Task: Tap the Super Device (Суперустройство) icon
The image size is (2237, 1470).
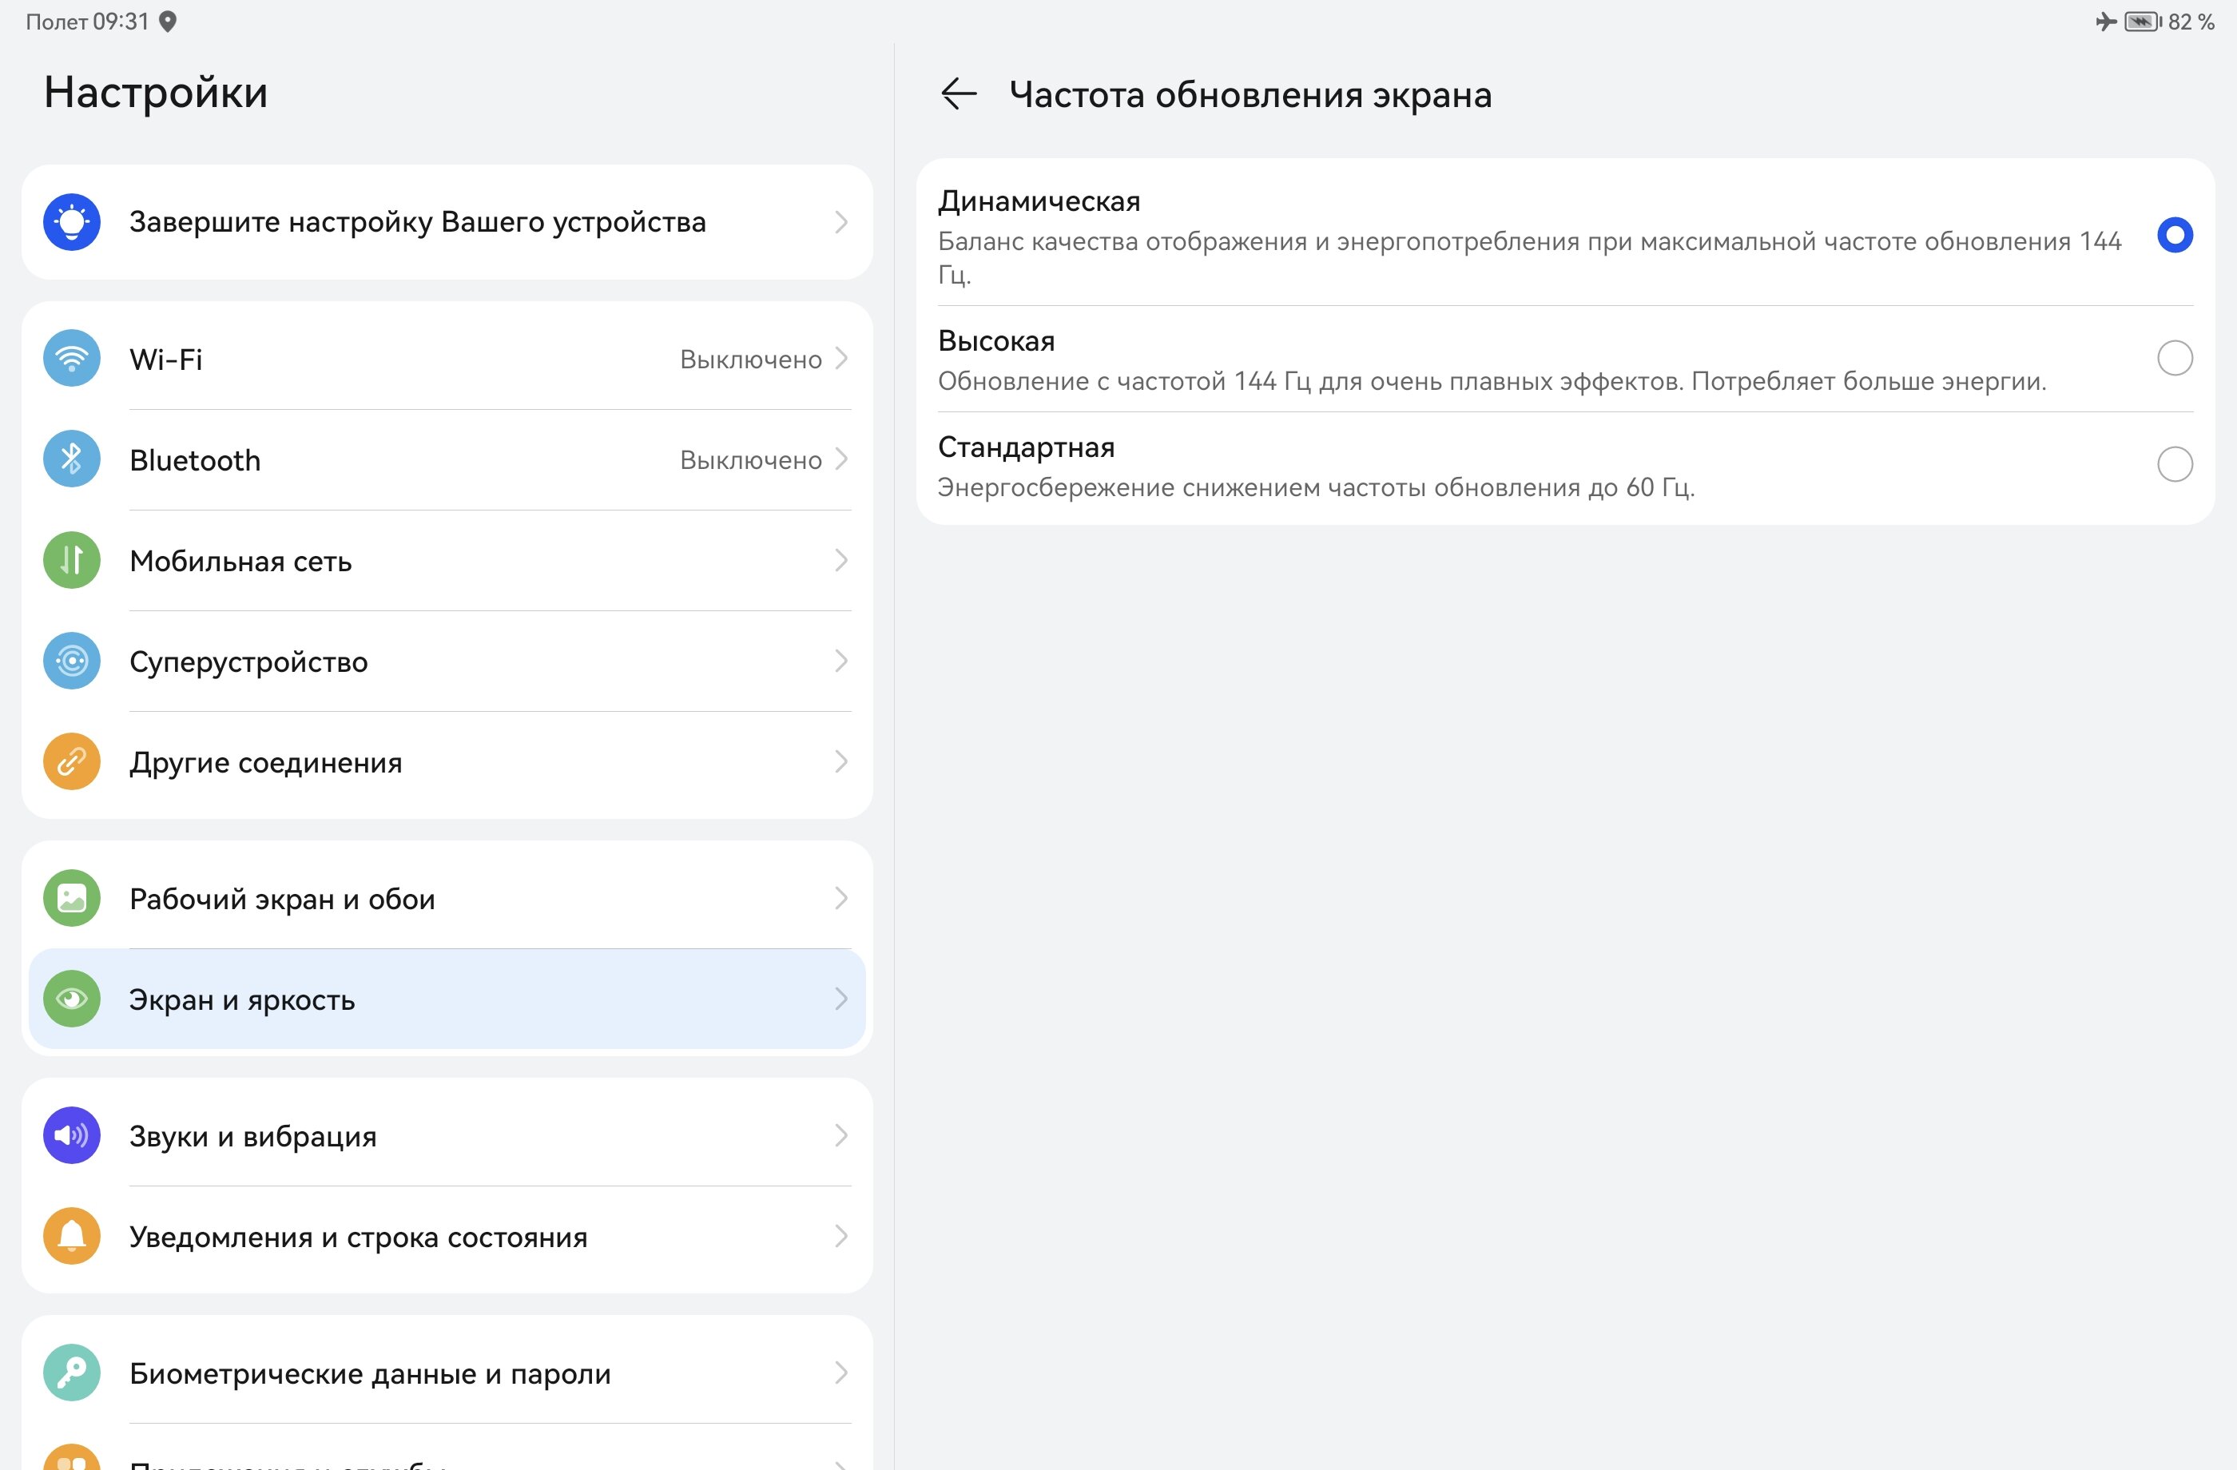Action: point(71,661)
